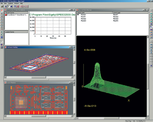Click the horizontal stretch double-arrow icon
The height and width of the screenshot is (122, 153).
coord(151,45)
